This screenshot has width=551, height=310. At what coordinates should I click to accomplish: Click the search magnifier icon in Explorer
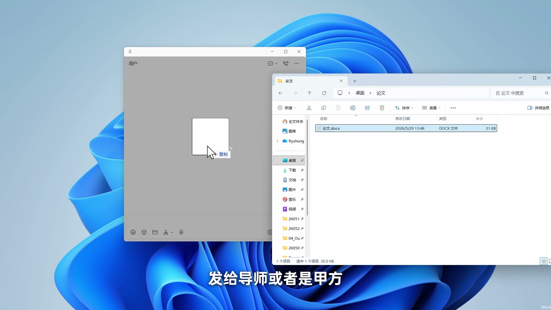(547, 93)
